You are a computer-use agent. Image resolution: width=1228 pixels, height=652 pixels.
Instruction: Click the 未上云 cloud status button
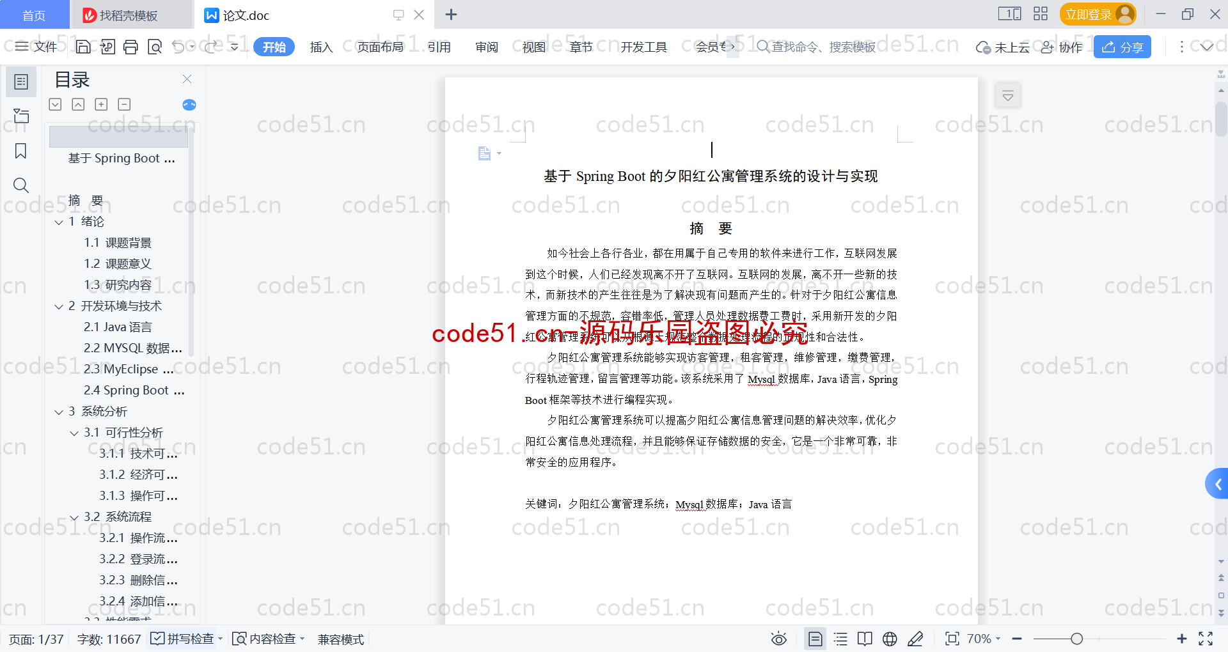pos(1003,47)
